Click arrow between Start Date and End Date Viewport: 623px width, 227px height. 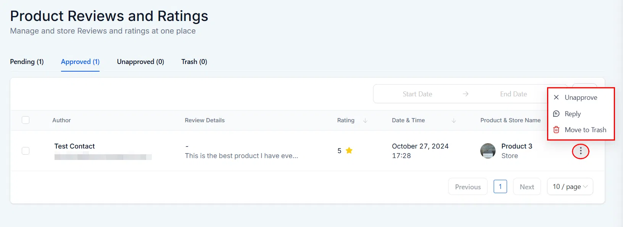point(465,94)
